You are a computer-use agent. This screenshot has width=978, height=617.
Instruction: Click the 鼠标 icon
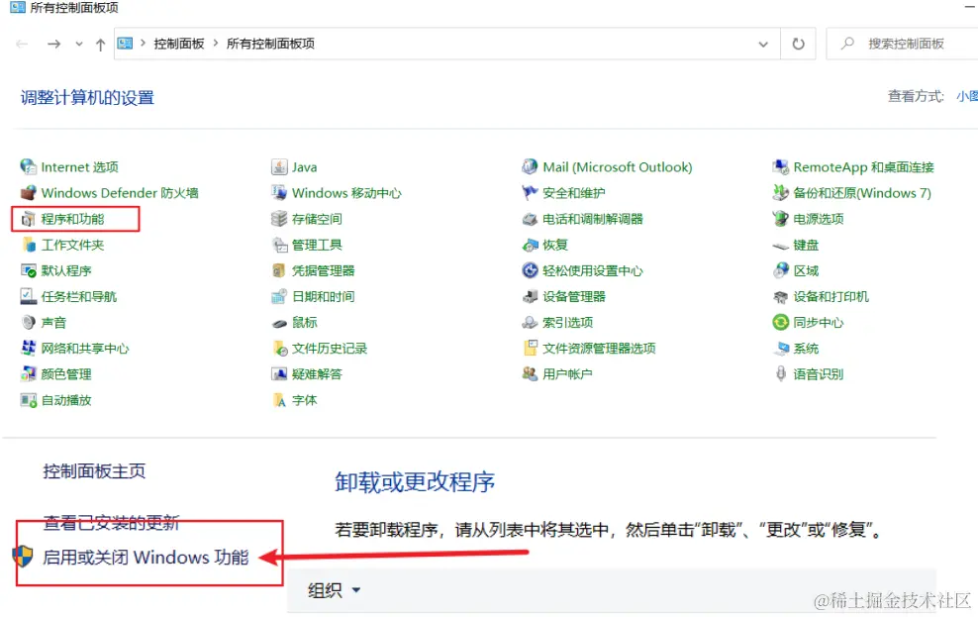point(279,323)
